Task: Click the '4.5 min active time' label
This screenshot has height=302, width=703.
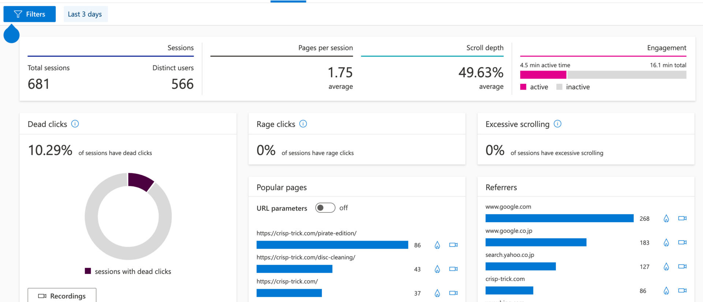Action: [x=545, y=65]
